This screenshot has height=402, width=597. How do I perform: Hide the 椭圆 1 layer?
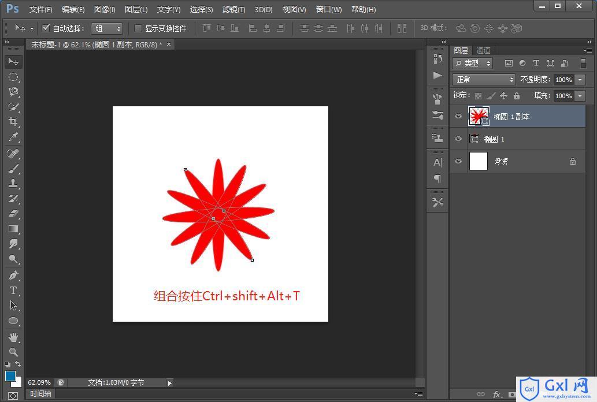point(458,139)
